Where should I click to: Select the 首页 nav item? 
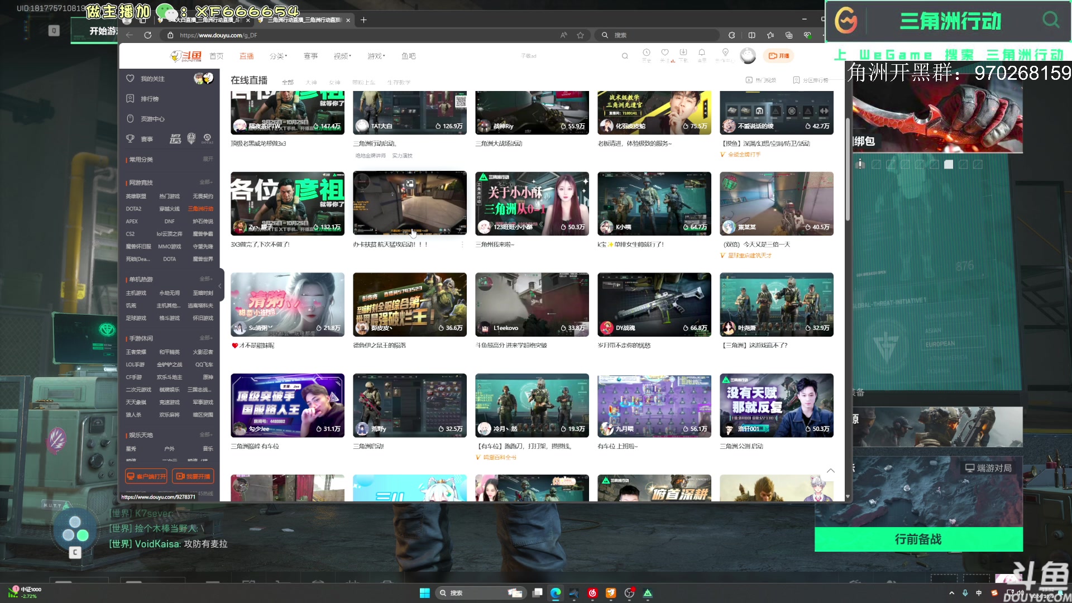click(216, 56)
